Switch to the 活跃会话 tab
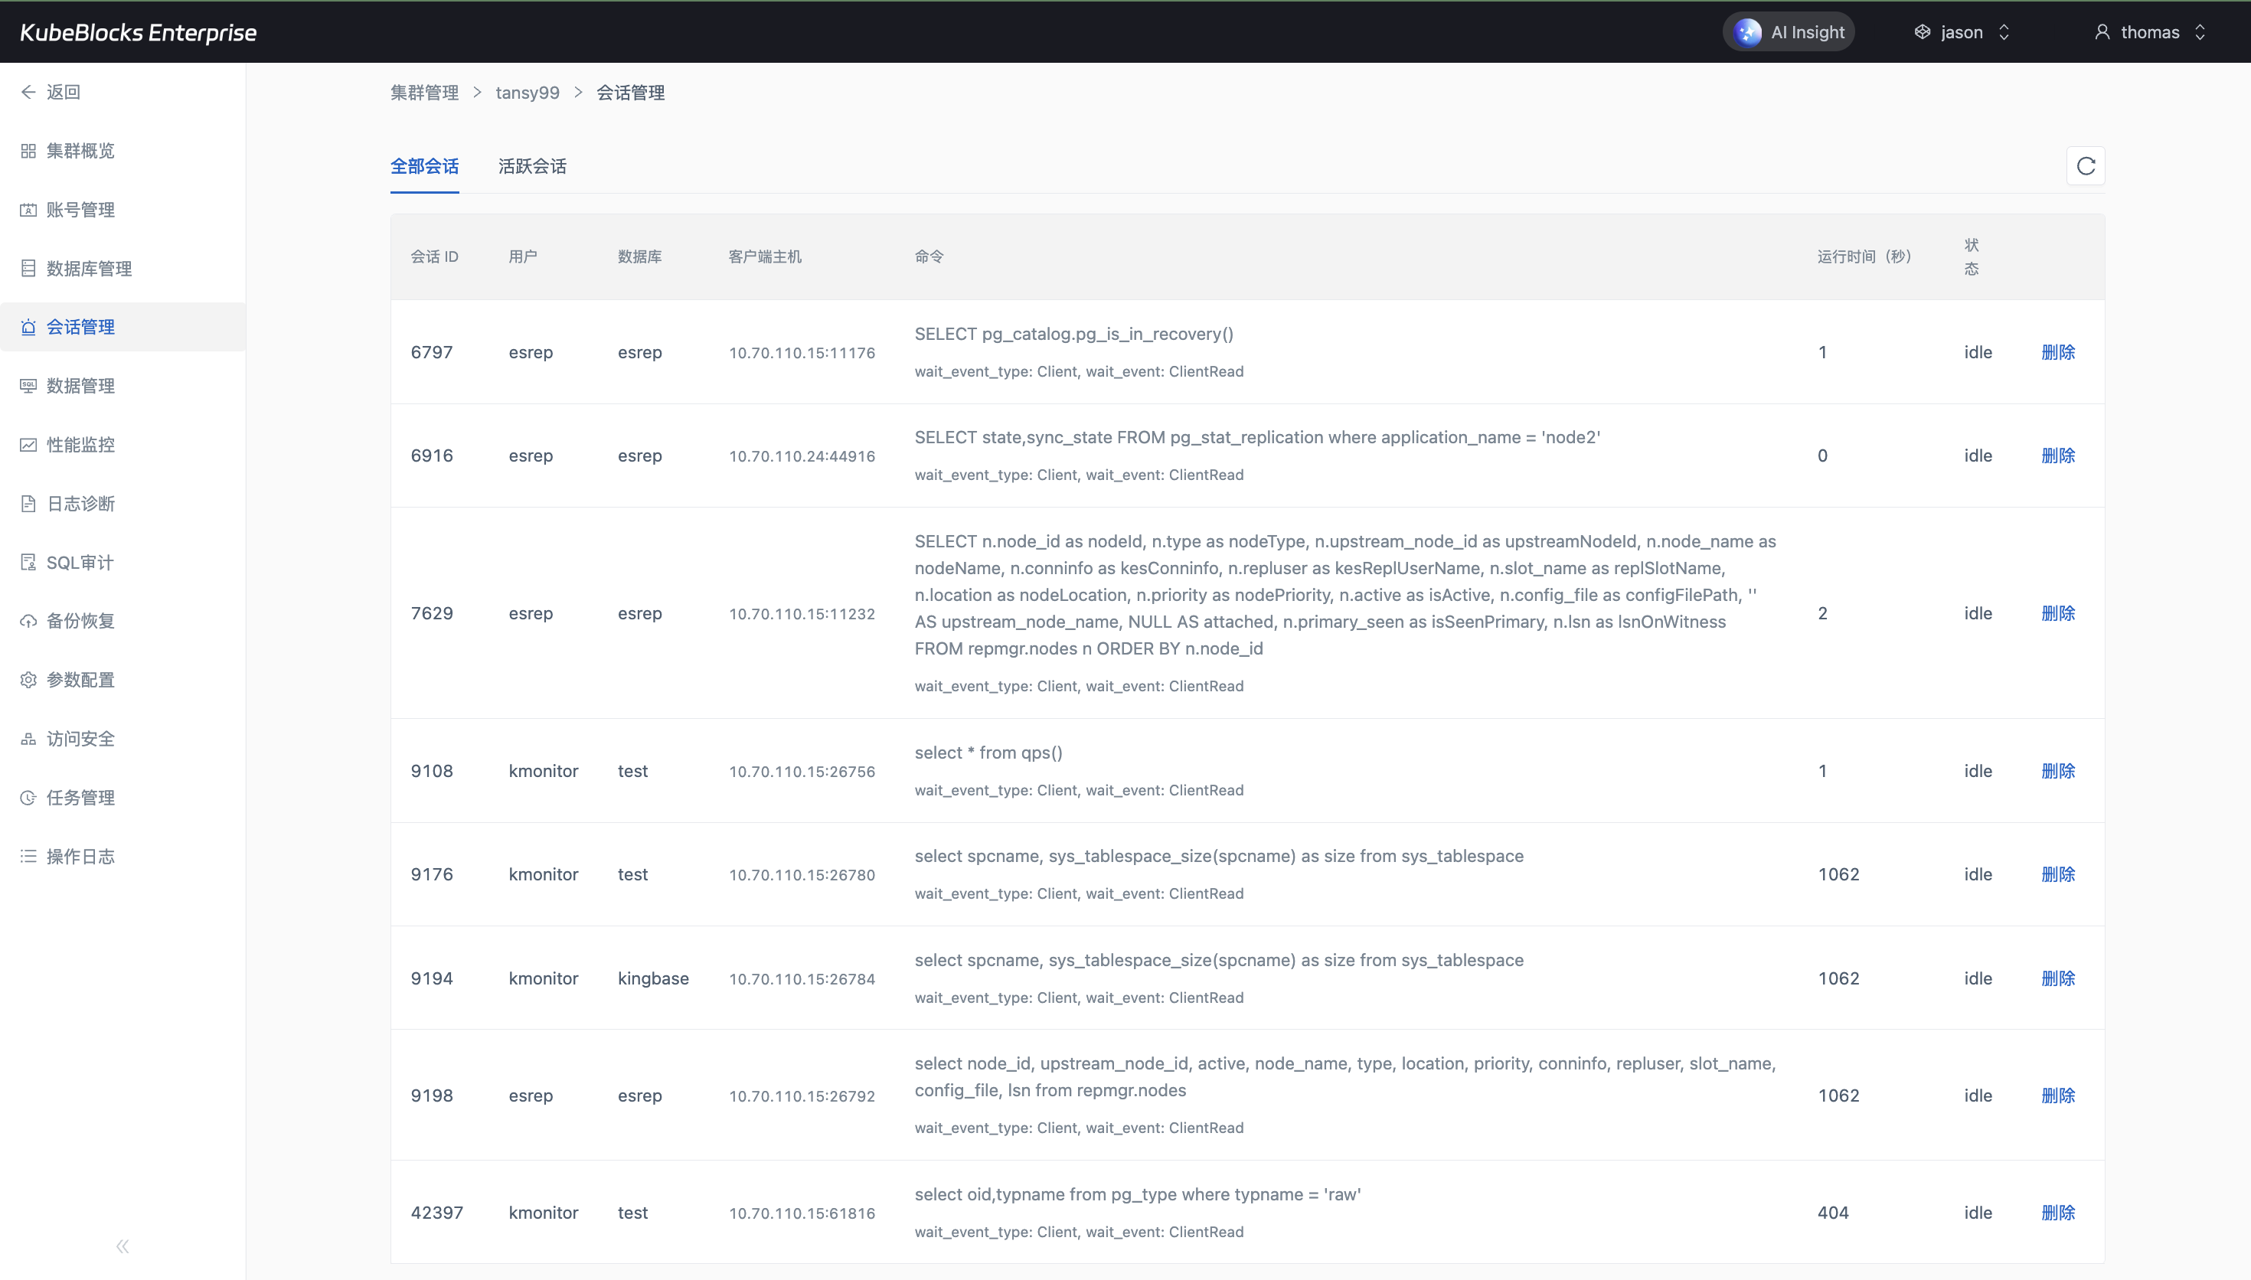 click(532, 166)
